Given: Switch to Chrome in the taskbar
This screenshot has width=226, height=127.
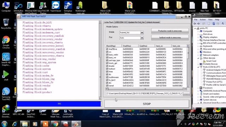Looking at the screenshot, I should coord(55,124).
